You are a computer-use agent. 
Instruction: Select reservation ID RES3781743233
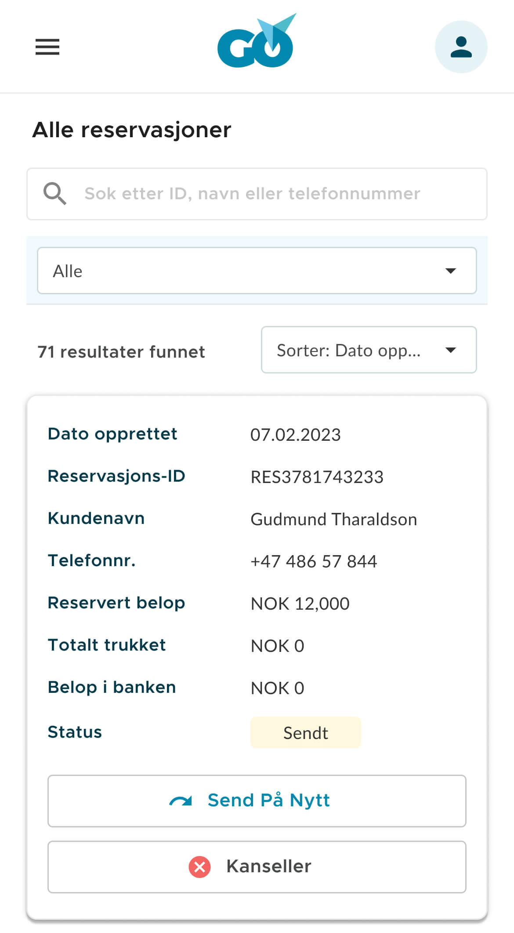[317, 477]
